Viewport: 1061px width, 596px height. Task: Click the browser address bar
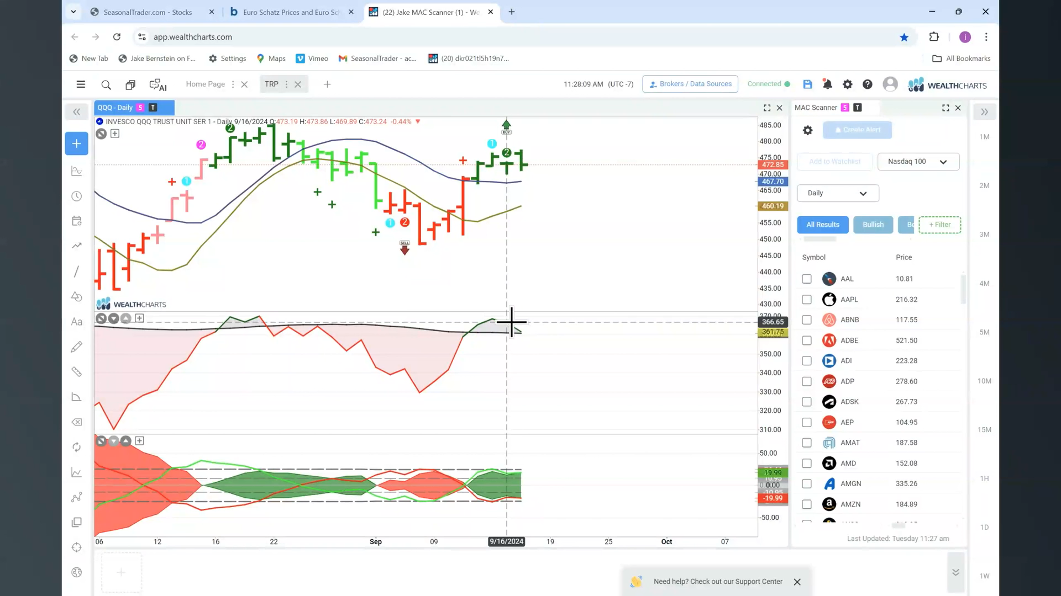pyautogui.click(x=519, y=37)
